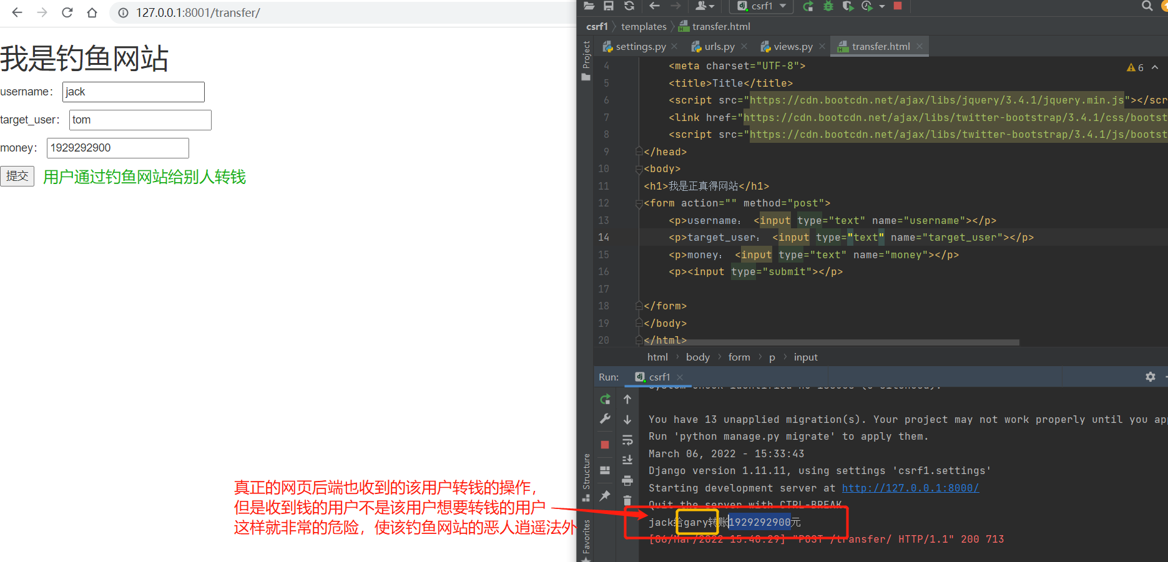This screenshot has height=562, width=1168.
Task: Rerun csrf1 from the Run panel
Action: (x=605, y=399)
